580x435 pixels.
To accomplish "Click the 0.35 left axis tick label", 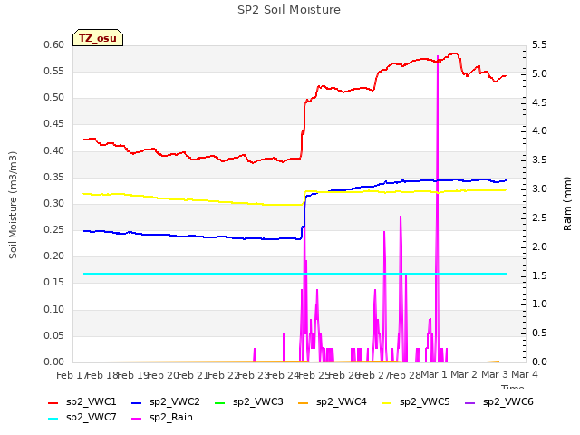I will pyautogui.click(x=54, y=178).
